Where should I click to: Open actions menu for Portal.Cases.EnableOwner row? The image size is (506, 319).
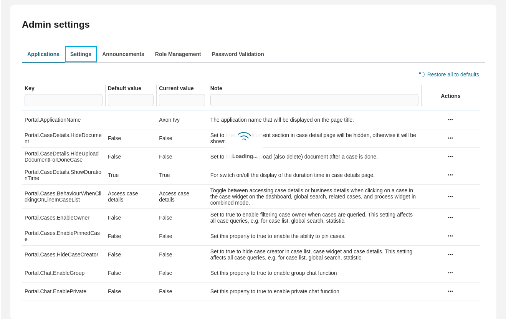pyautogui.click(x=450, y=218)
